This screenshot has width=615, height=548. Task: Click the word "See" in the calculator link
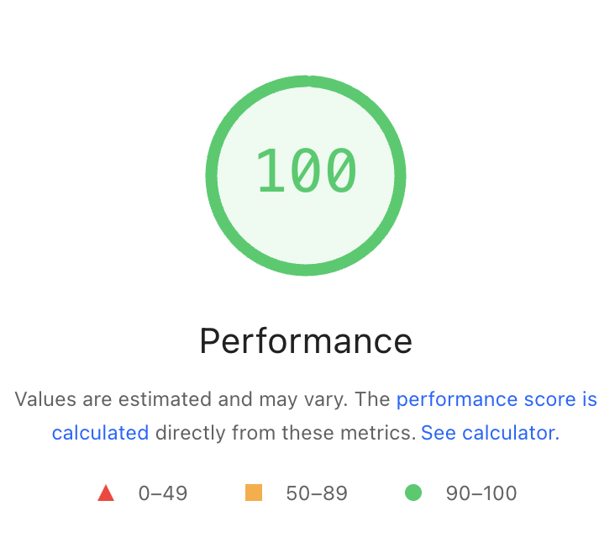438,433
